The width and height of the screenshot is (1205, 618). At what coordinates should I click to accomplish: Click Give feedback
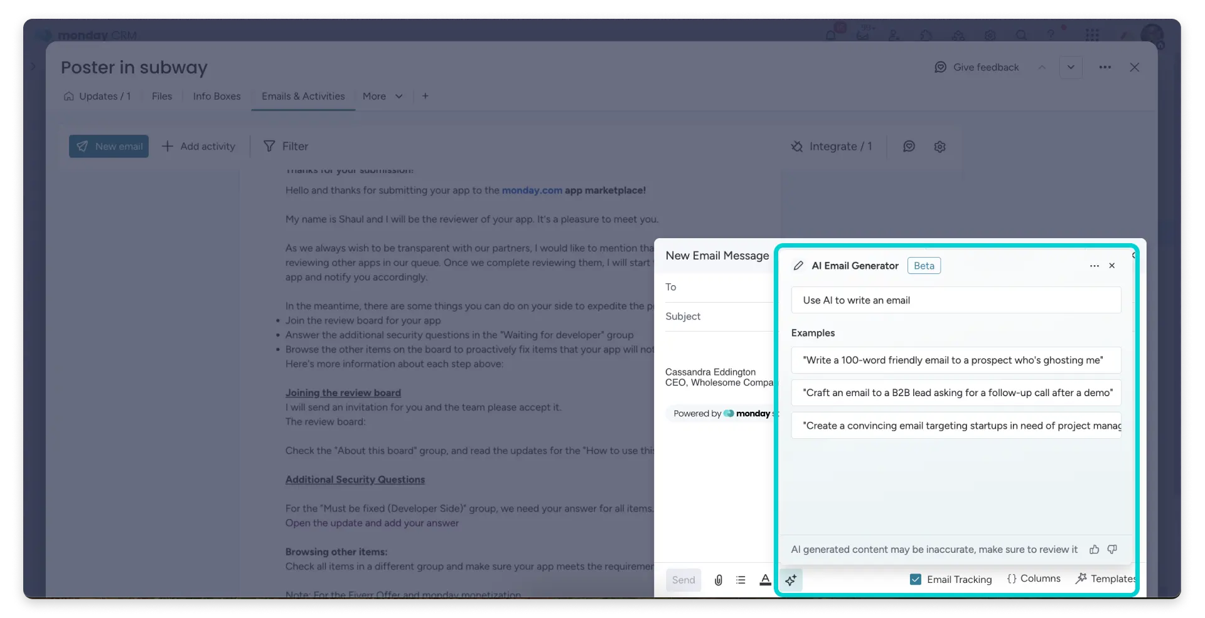tap(977, 67)
